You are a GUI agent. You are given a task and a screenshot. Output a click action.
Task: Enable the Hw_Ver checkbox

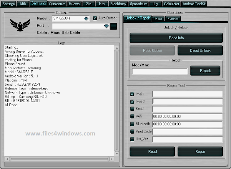tap(132, 139)
